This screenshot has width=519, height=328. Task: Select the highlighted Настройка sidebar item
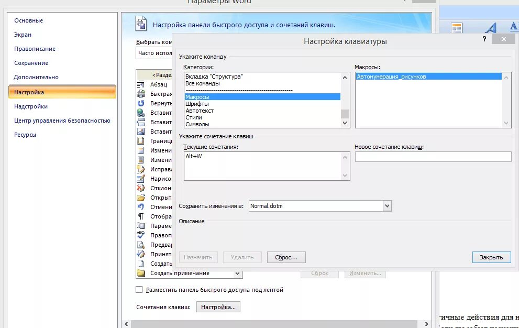62,92
